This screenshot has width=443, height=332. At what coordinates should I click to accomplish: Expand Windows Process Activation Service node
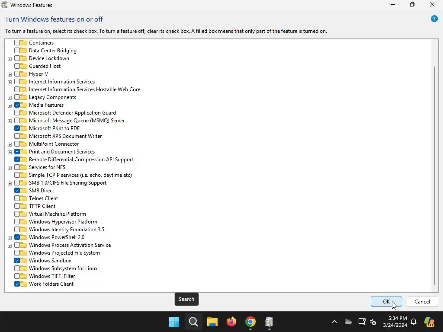click(10, 246)
